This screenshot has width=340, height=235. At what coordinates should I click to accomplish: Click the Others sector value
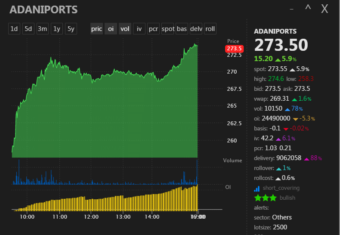pyautogui.click(x=281, y=217)
